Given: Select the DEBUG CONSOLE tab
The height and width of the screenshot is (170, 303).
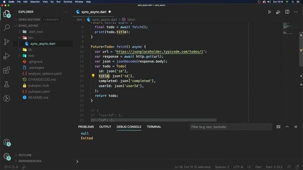Looking at the screenshot, I should point(129,127).
